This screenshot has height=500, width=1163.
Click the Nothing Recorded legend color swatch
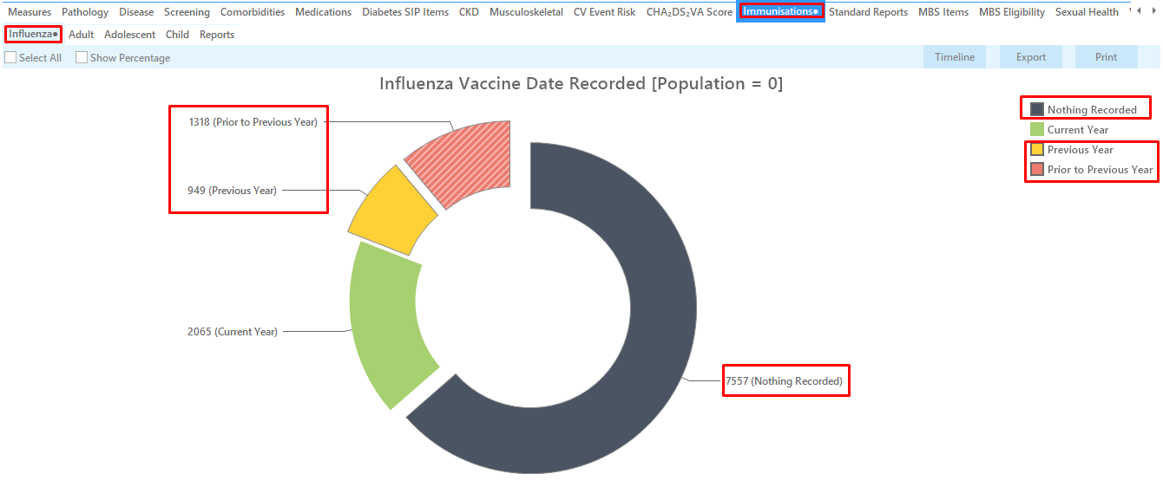[1037, 109]
